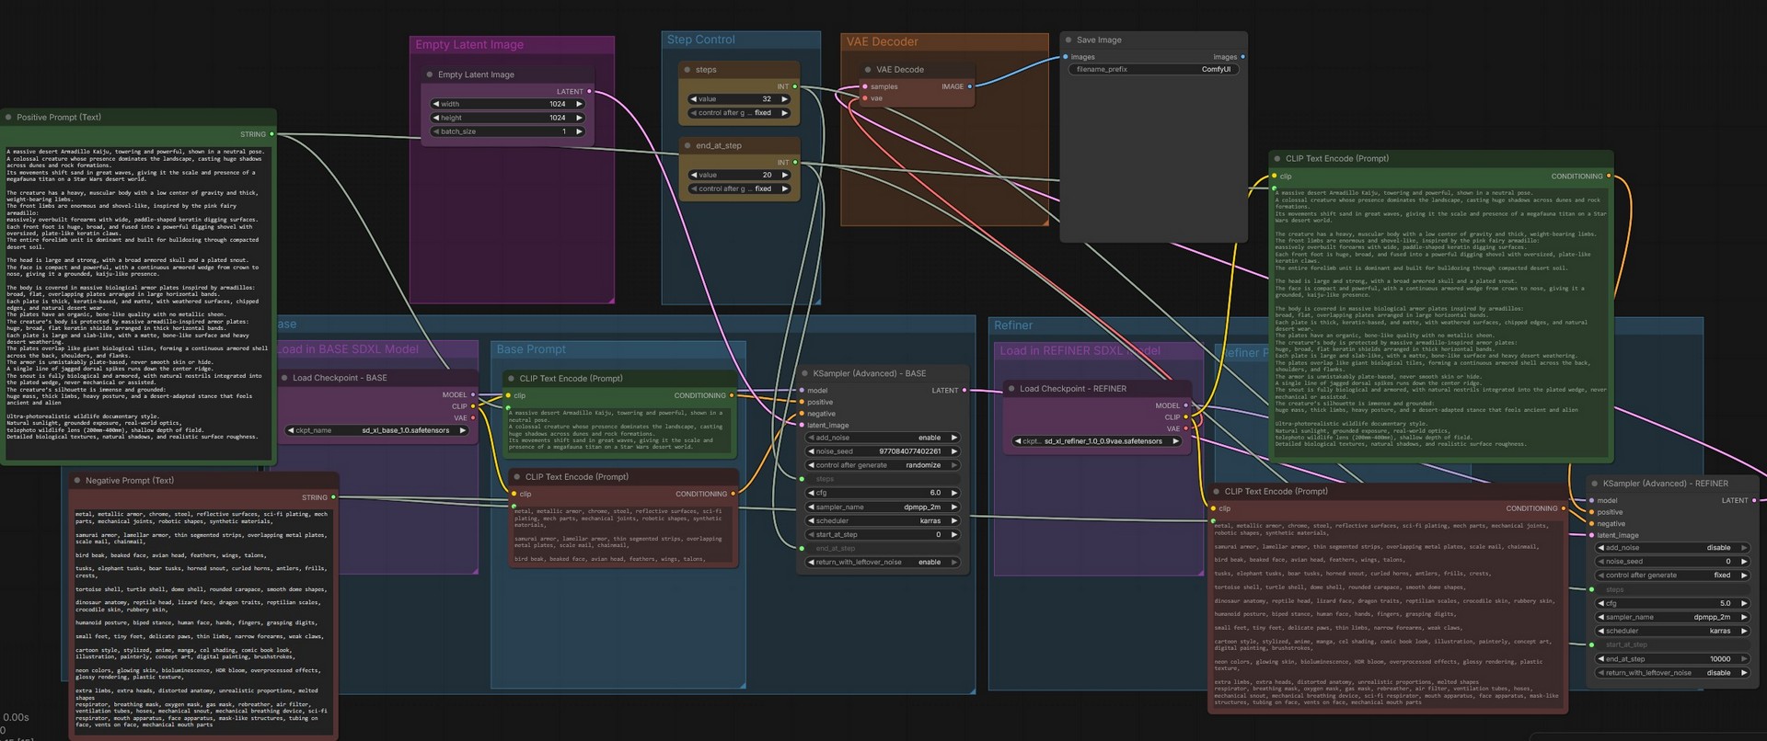This screenshot has width=1767, height=741.
Task: Toggle return_with_leftover_noise in the BASE sampler
Action: point(883,562)
